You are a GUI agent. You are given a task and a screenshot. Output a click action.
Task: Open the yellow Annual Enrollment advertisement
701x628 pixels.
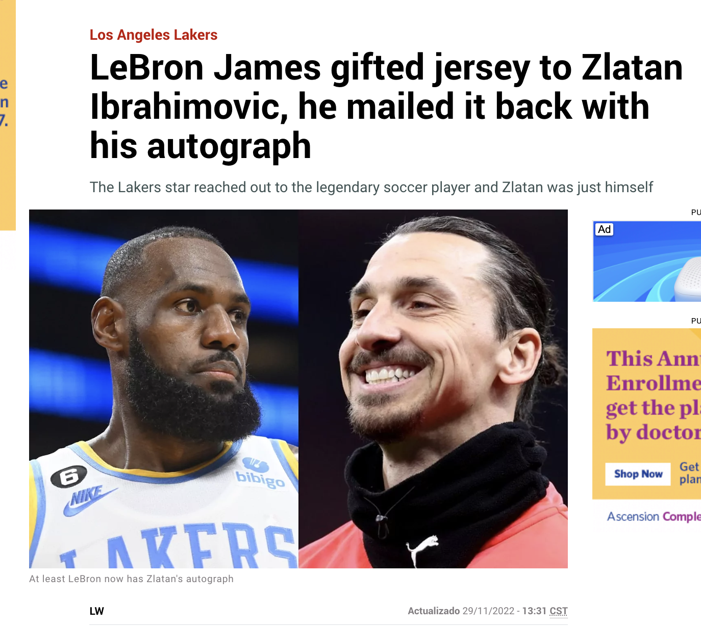[647, 414]
